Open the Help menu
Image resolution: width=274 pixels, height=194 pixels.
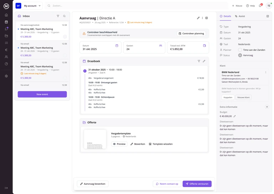250,6
